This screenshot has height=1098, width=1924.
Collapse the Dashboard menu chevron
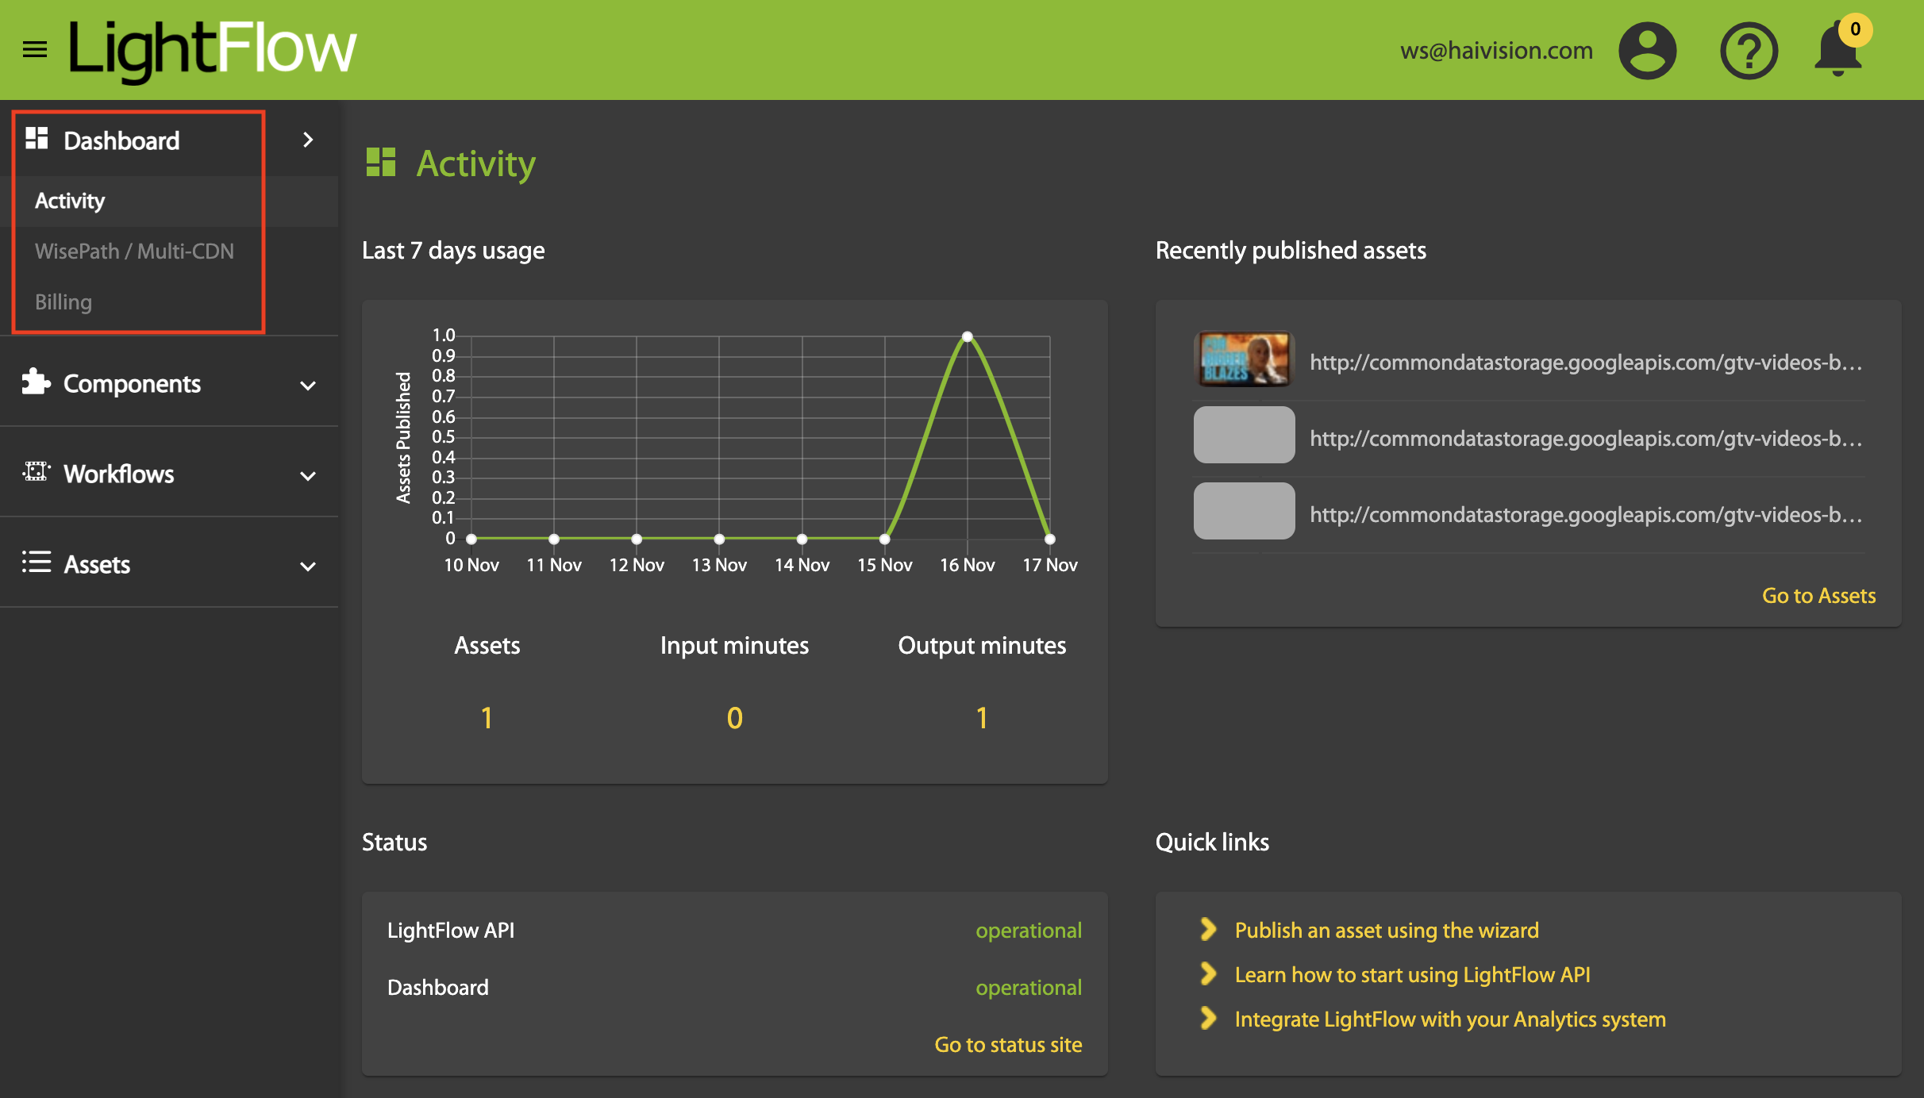pos(308,140)
